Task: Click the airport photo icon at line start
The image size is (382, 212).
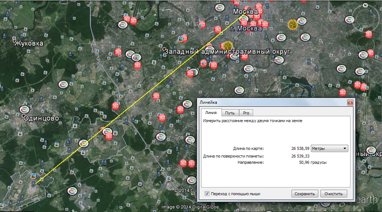Action: (33, 176)
